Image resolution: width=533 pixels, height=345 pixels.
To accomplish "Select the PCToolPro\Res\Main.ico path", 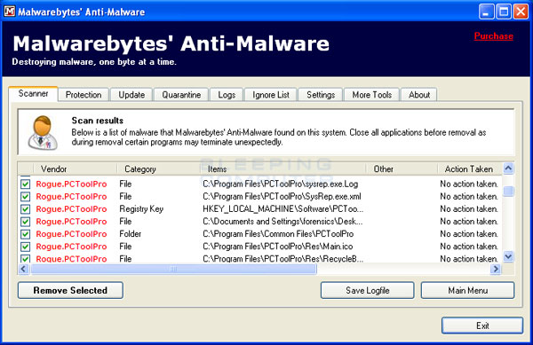I will coord(278,247).
